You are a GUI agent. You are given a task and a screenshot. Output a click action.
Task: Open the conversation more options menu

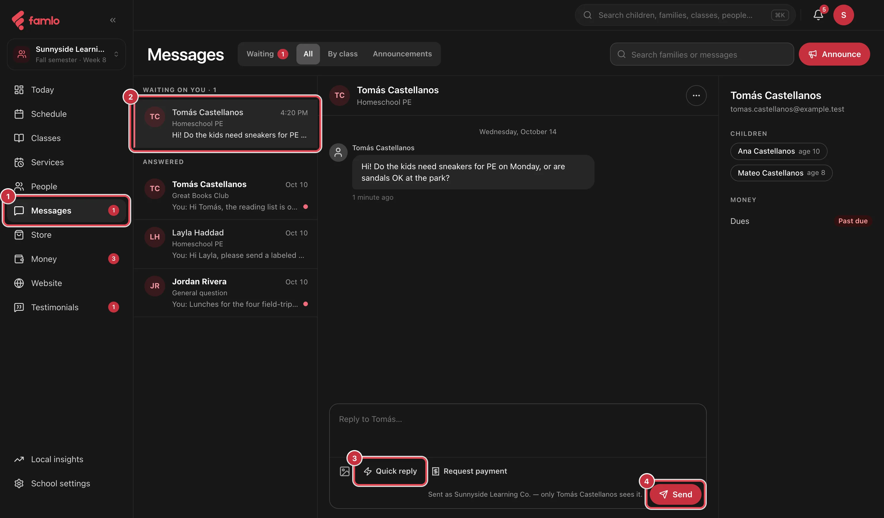(696, 95)
